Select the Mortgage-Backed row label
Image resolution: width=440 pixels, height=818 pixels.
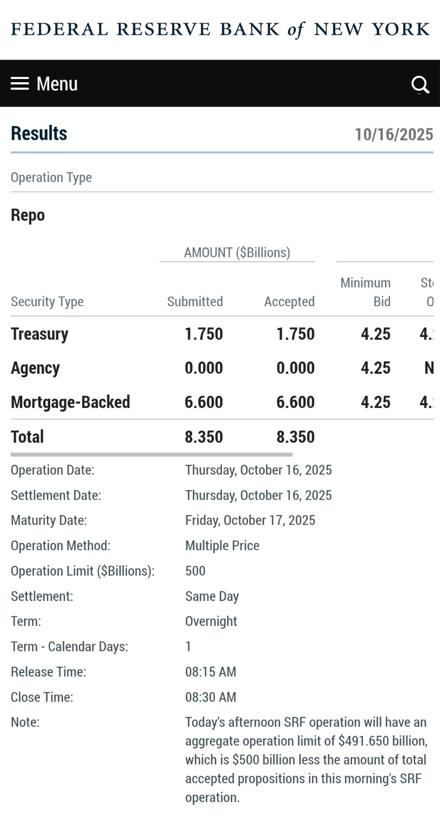pyautogui.click(x=70, y=402)
